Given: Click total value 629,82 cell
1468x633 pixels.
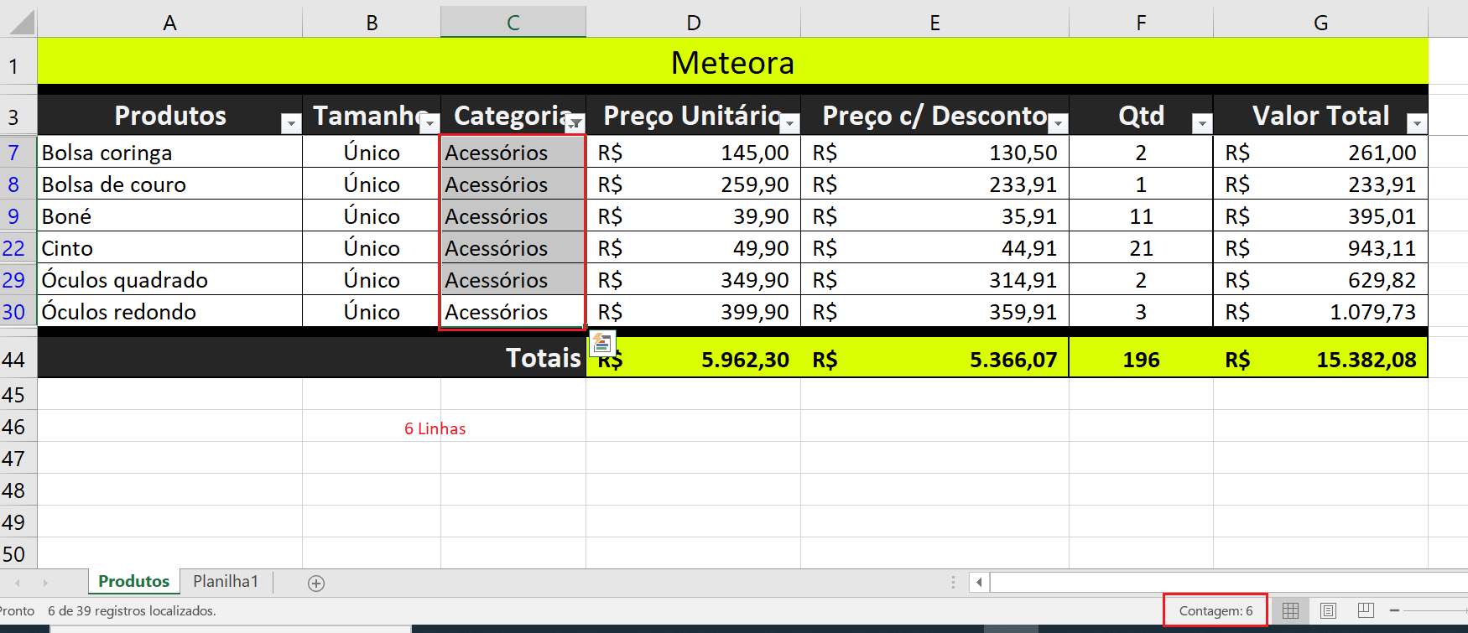Looking at the screenshot, I should (1320, 280).
